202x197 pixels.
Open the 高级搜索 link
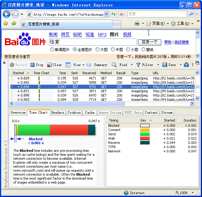181,42
